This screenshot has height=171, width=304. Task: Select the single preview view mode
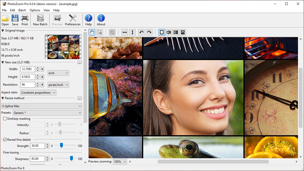click(x=162, y=32)
